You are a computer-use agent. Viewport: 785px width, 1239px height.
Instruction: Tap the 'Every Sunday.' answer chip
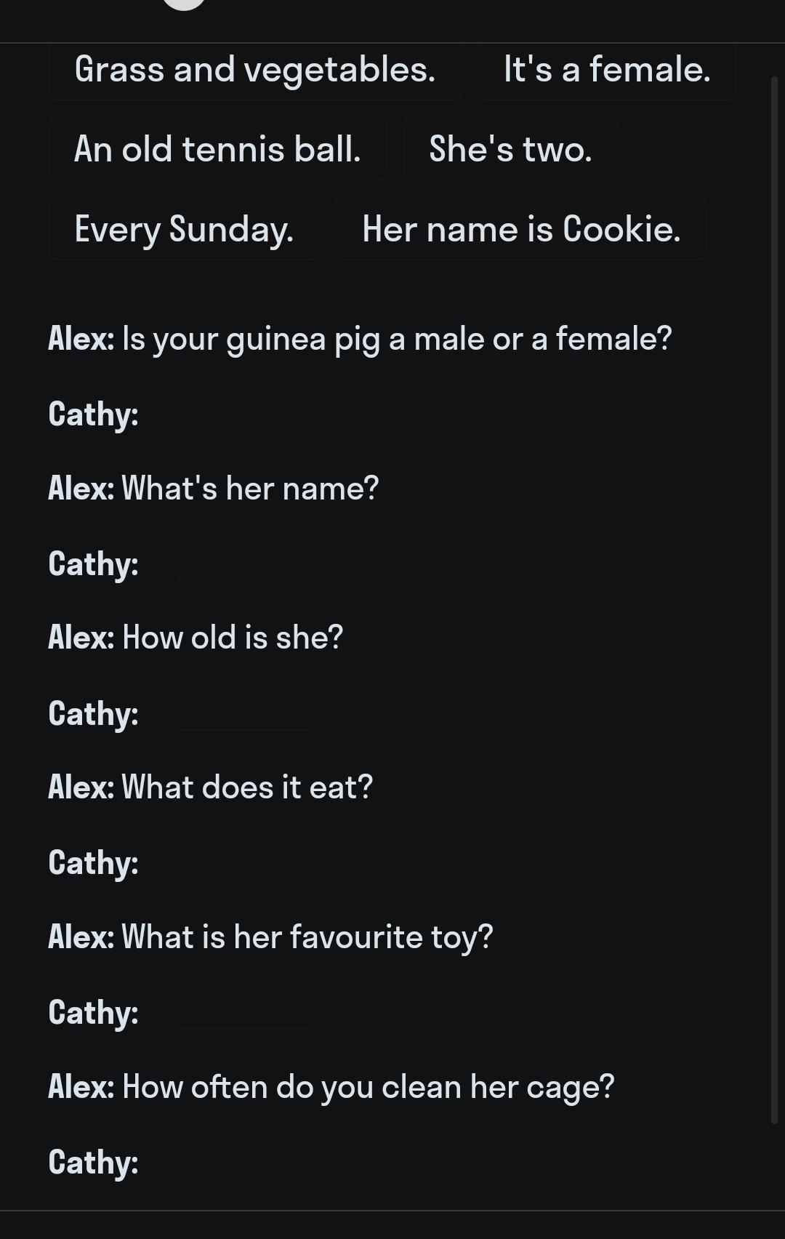click(x=184, y=230)
